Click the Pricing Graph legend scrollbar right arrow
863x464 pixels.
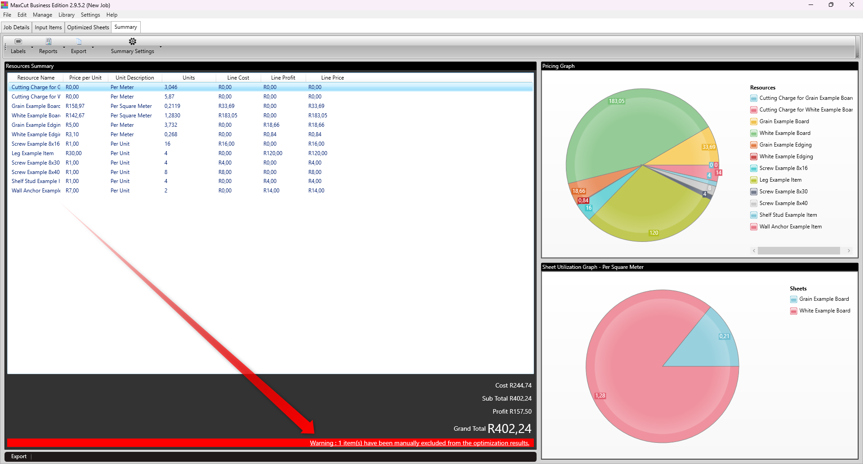pyautogui.click(x=849, y=251)
